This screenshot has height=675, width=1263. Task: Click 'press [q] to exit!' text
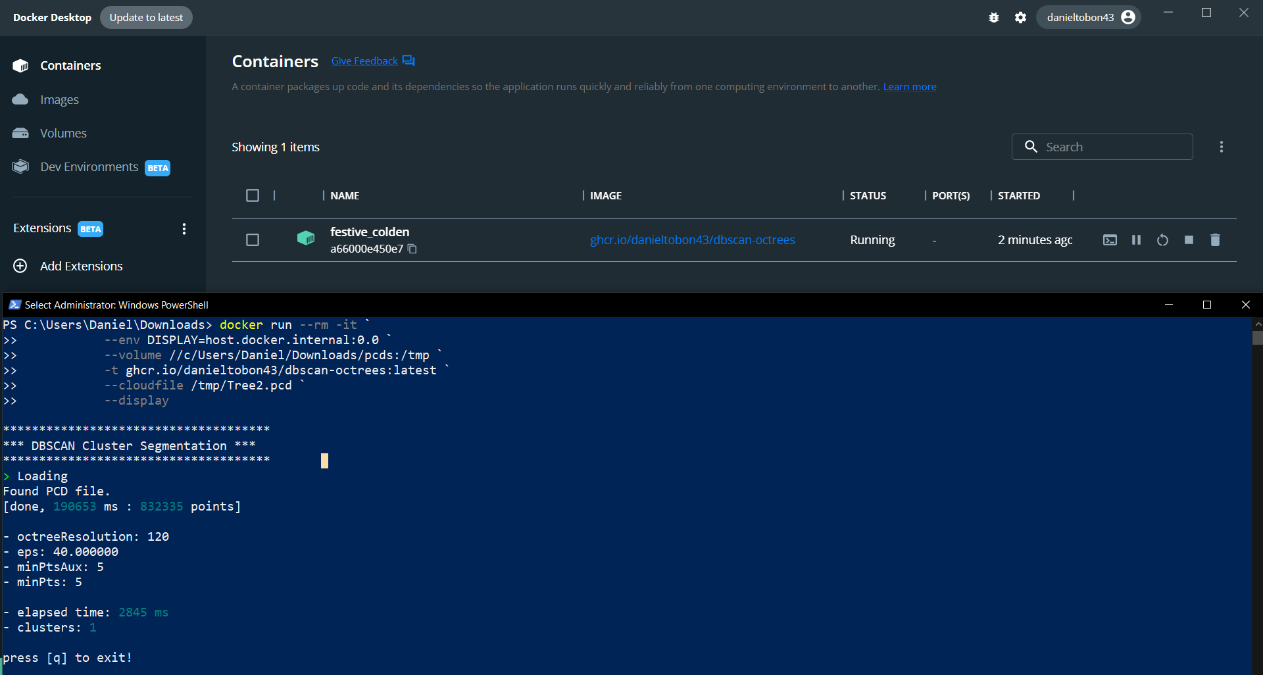pyautogui.click(x=67, y=658)
